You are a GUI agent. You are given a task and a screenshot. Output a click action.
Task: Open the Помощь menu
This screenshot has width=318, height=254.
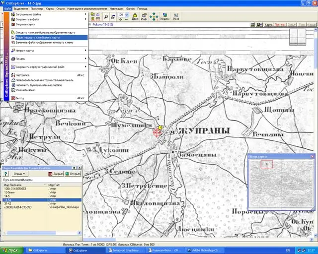coord(142,9)
